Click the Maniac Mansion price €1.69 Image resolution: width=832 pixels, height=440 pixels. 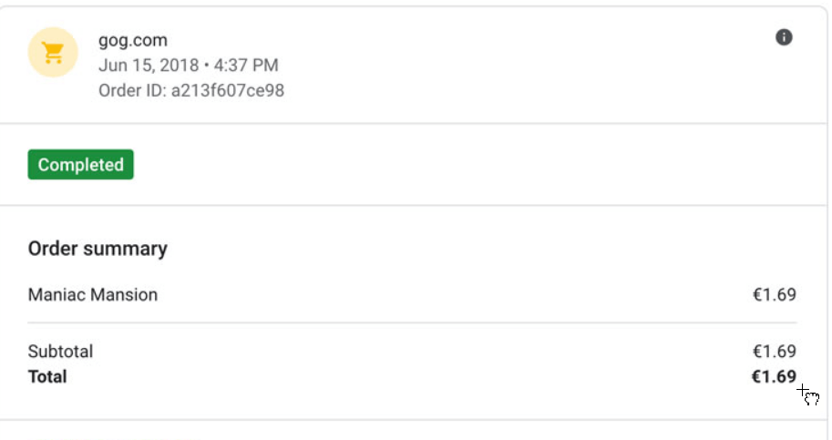774,295
